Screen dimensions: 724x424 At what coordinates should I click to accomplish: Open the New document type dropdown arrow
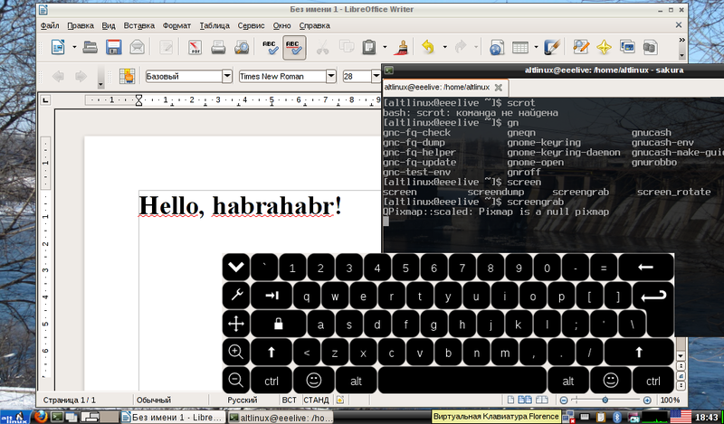point(74,47)
